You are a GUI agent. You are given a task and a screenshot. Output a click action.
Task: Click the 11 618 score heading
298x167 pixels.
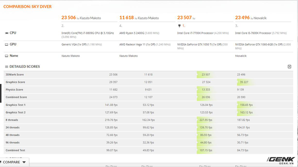tap(126, 18)
